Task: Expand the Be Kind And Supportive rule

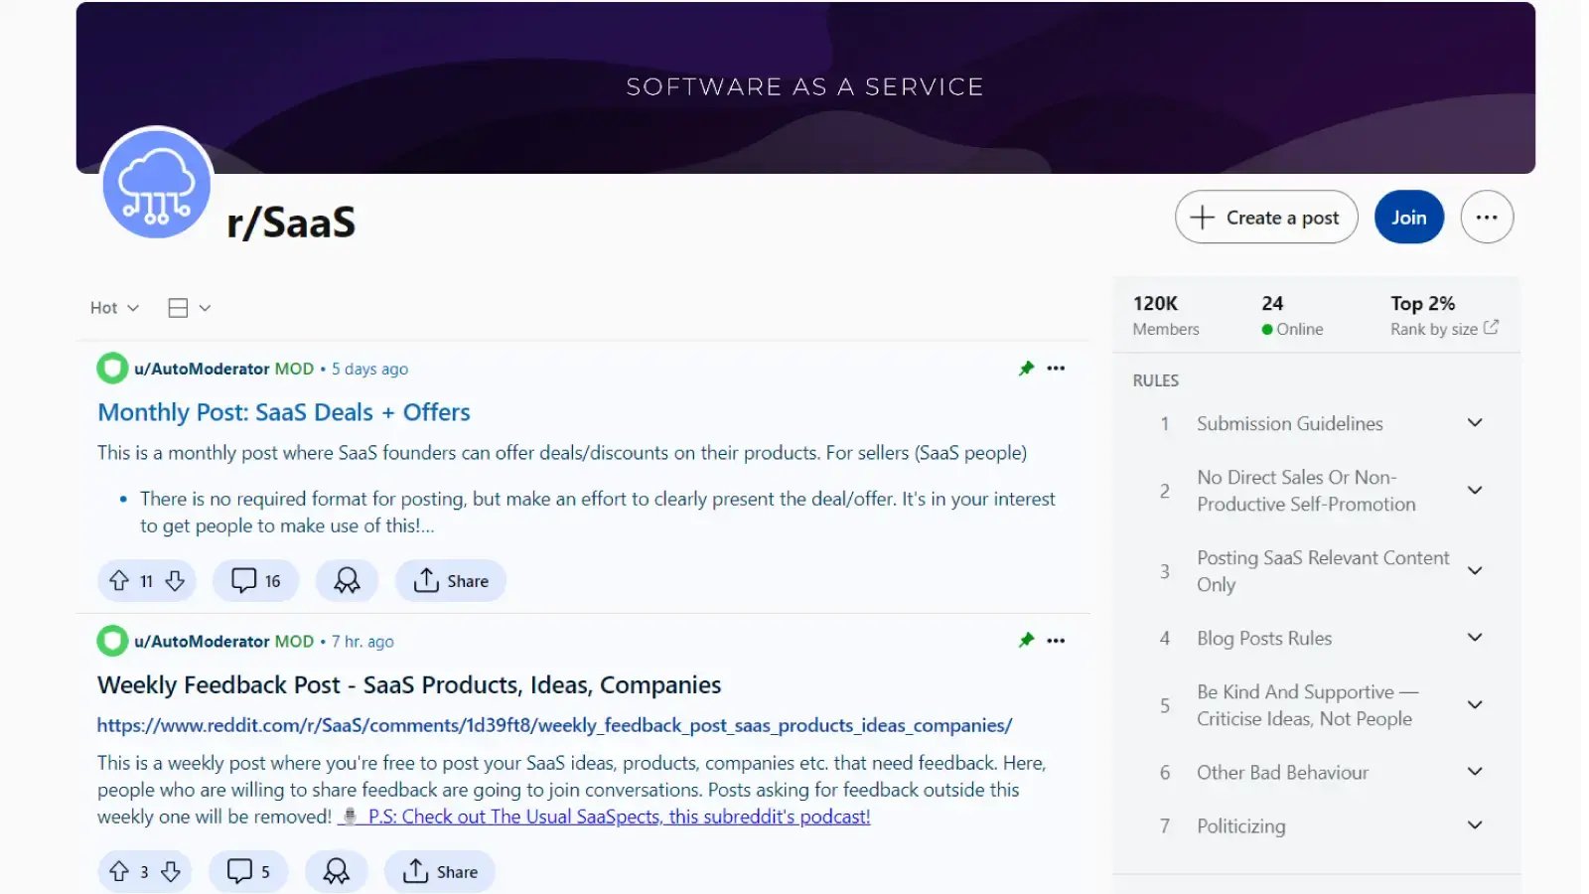Action: coord(1475,705)
